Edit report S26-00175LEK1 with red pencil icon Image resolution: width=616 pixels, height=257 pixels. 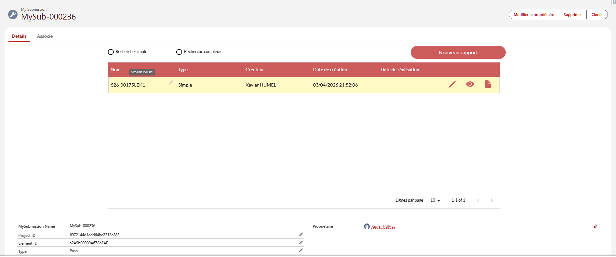point(452,84)
